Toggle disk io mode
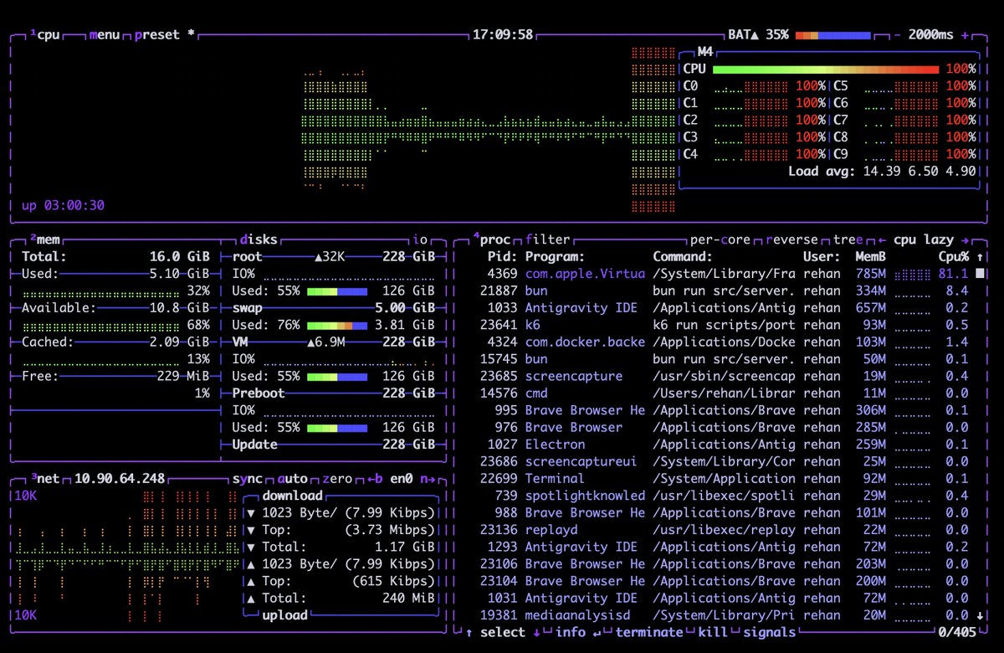The image size is (1004, 653). pyautogui.click(x=420, y=239)
